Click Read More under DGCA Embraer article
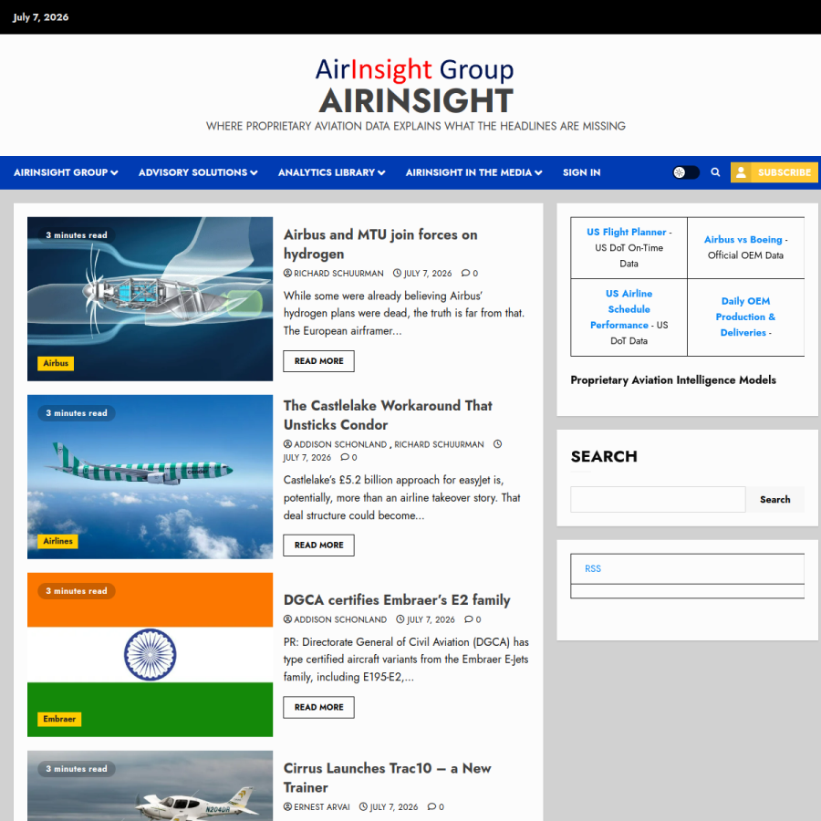The width and height of the screenshot is (821, 821). pos(319,707)
